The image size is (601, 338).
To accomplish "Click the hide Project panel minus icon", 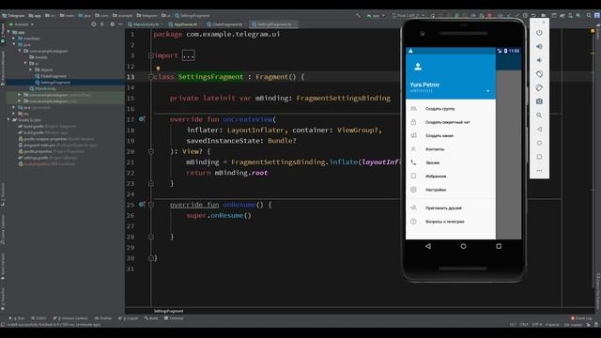I will click(120, 24).
